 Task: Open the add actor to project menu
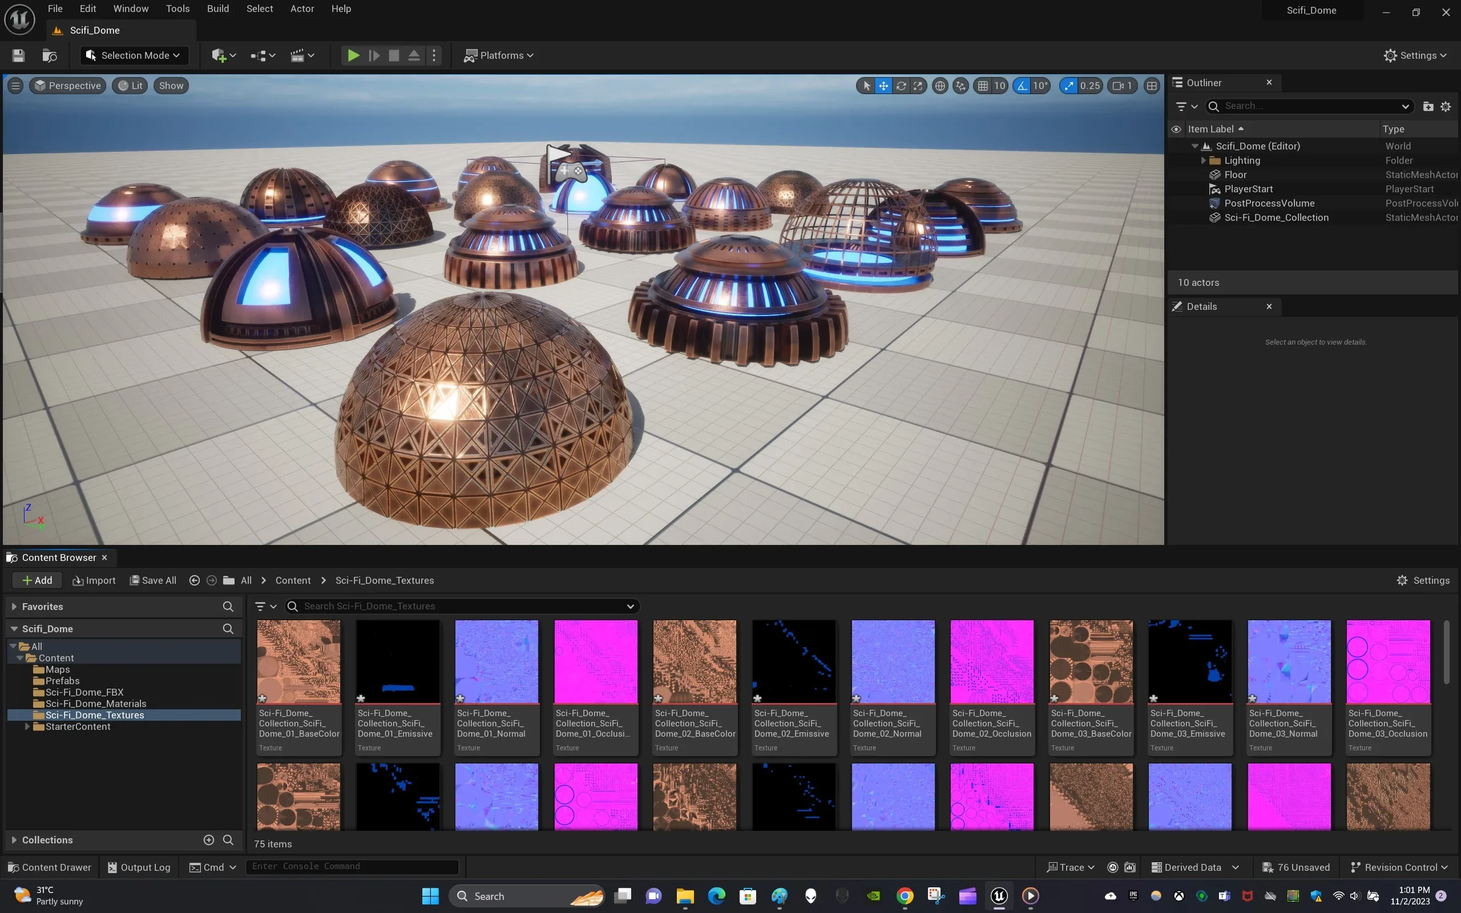click(223, 55)
